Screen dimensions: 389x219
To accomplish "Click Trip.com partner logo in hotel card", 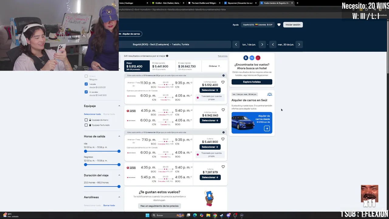I will click(x=252, y=58).
